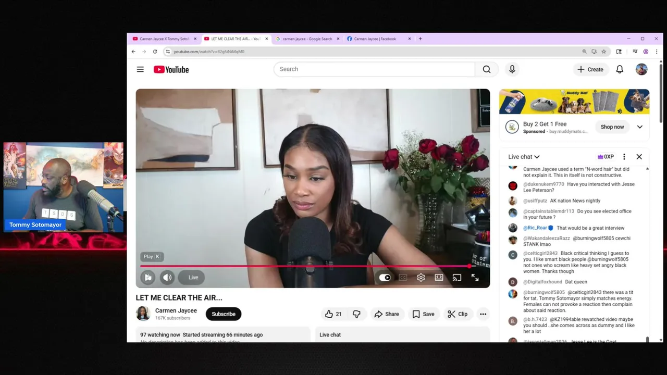Screen dimensions: 667x375
Task: Start voice search with the microphone
Action: click(512, 69)
